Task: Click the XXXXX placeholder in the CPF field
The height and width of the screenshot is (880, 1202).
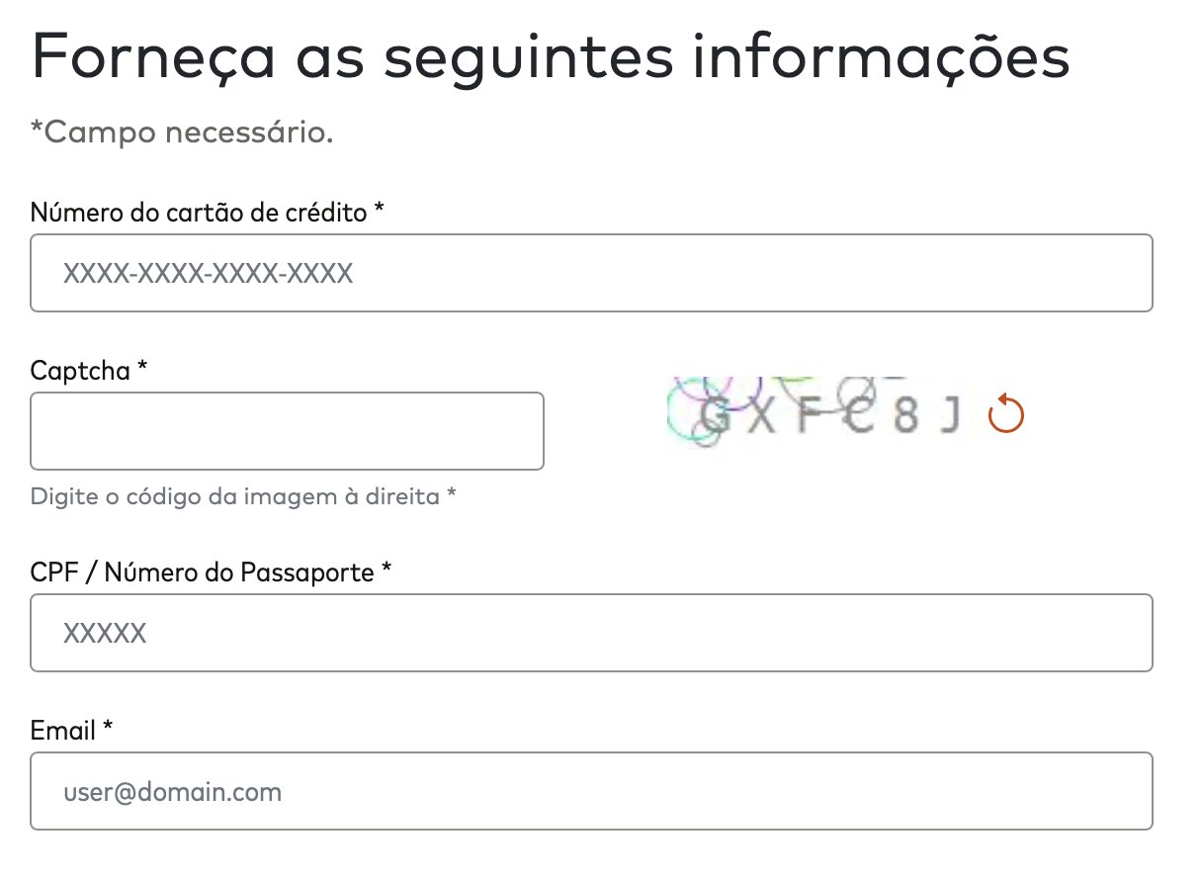Action: tap(105, 633)
